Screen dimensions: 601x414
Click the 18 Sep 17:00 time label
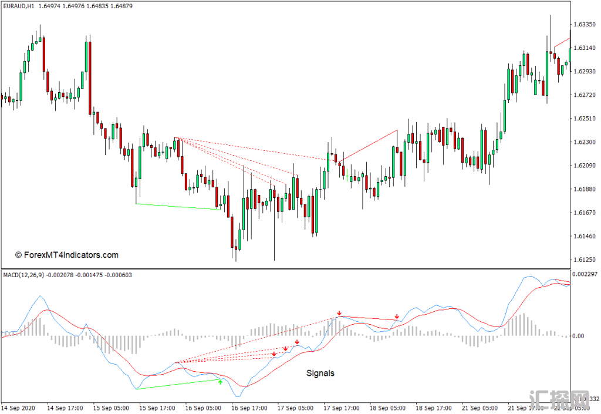(x=434, y=408)
